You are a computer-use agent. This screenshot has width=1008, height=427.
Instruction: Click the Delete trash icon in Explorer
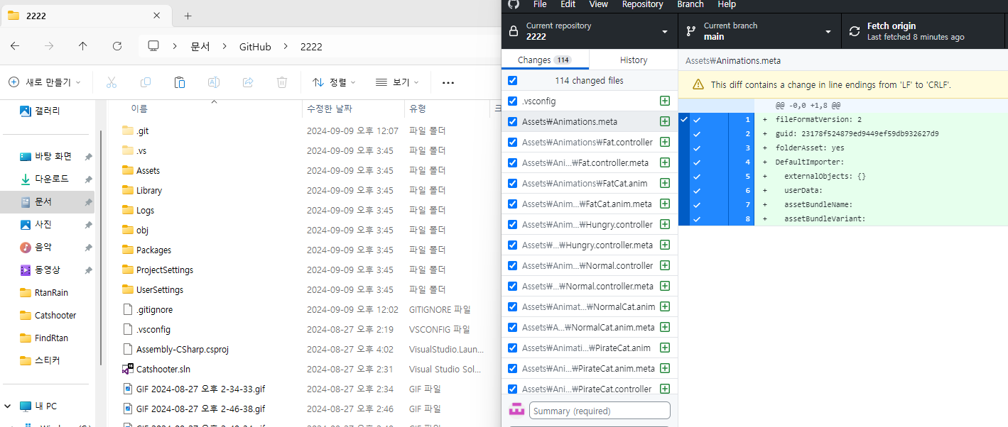282,82
